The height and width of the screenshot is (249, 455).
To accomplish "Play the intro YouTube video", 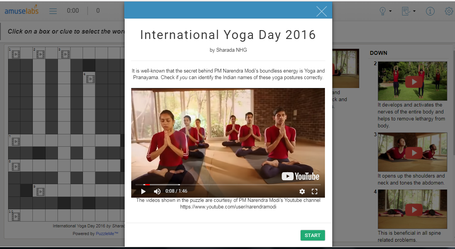I will click(143, 191).
